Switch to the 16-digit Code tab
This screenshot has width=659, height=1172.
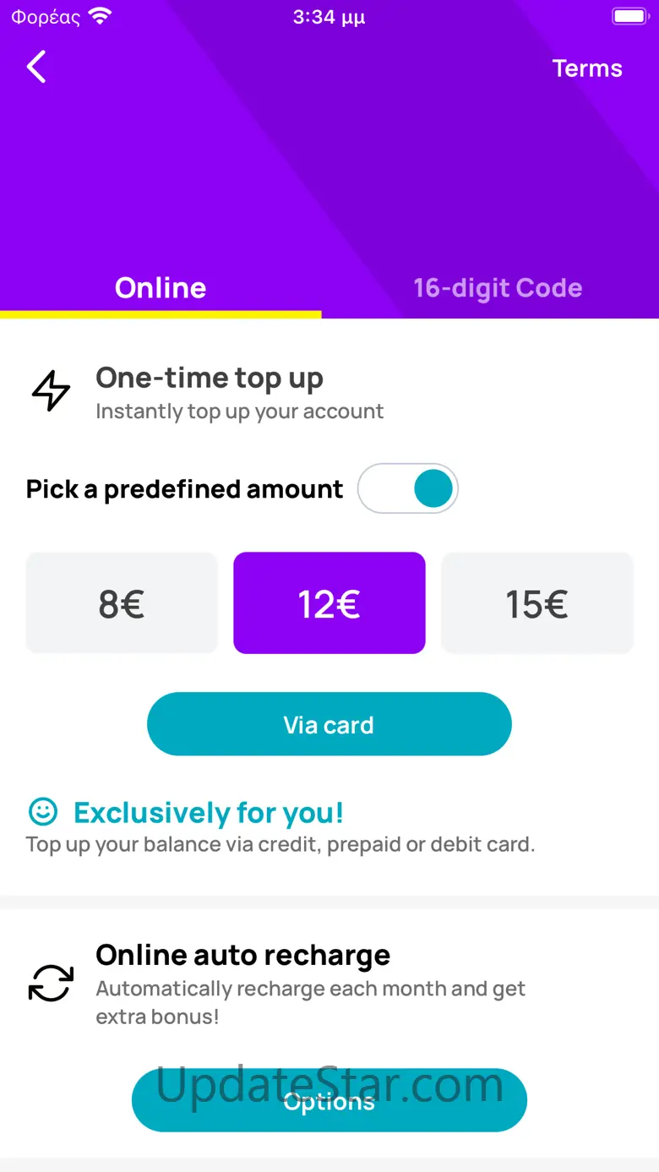(x=498, y=288)
